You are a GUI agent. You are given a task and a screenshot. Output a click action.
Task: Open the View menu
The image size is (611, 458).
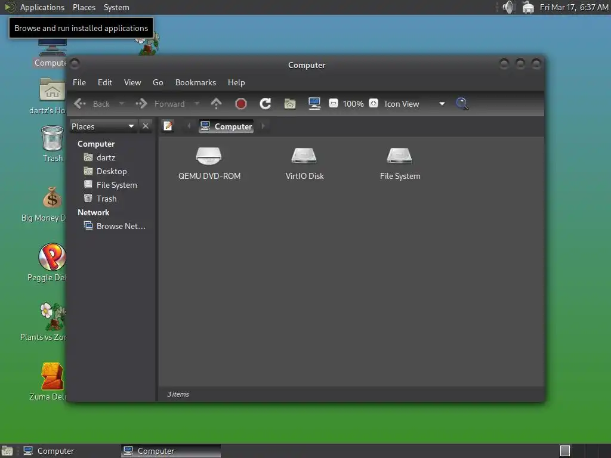click(x=132, y=82)
